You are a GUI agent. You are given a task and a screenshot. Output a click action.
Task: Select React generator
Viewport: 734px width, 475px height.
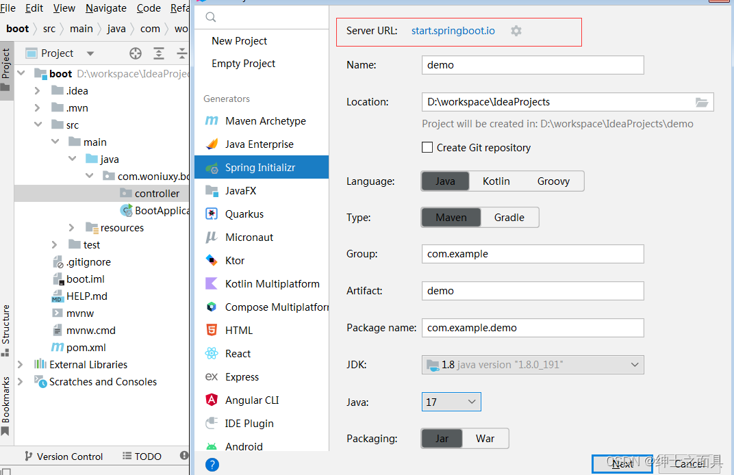[x=261, y=354]
